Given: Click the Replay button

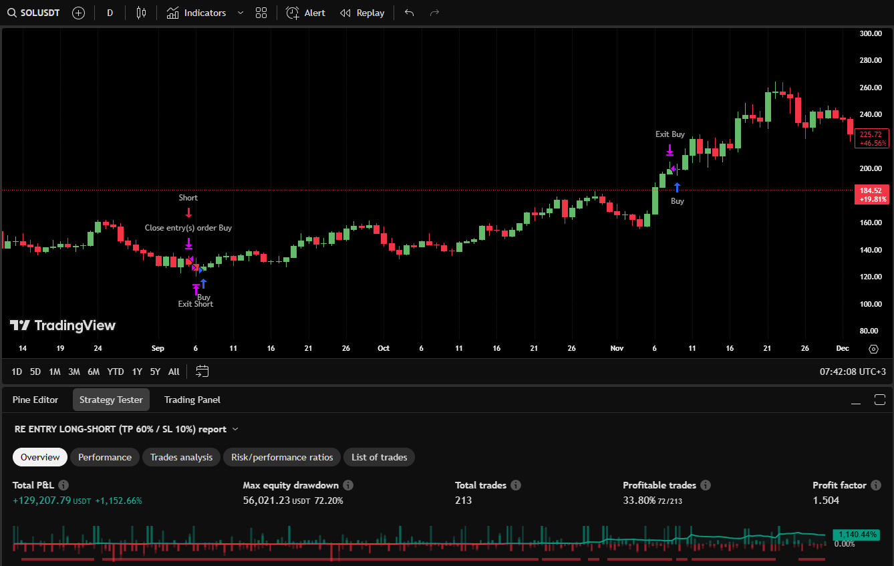Looking at the screenshot, I should point(362,13).
